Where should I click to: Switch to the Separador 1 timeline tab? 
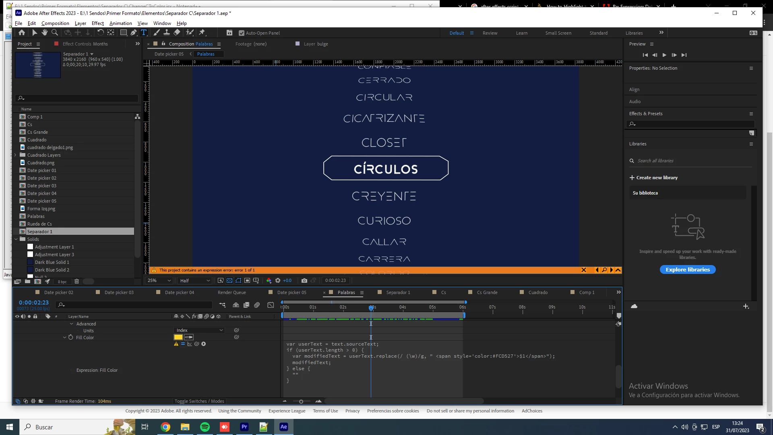pos(398,292)
